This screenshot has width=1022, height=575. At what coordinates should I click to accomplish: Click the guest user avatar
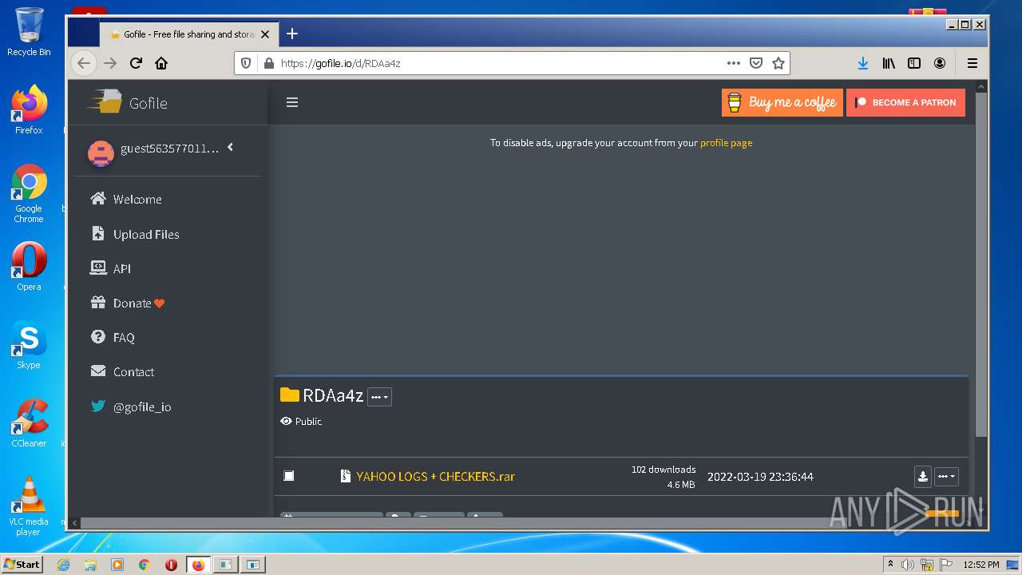[x=101, y=153]
